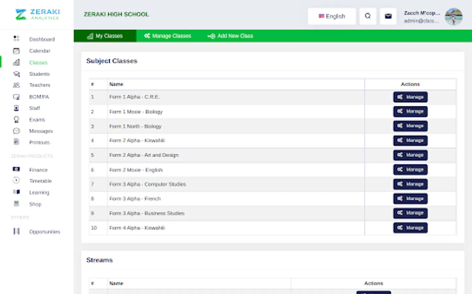This screenshot has height=294, width=472.
Task: Manage Form 3 Alpha - Business Studies
Action: pyautogui.click(x=410, y=213)
